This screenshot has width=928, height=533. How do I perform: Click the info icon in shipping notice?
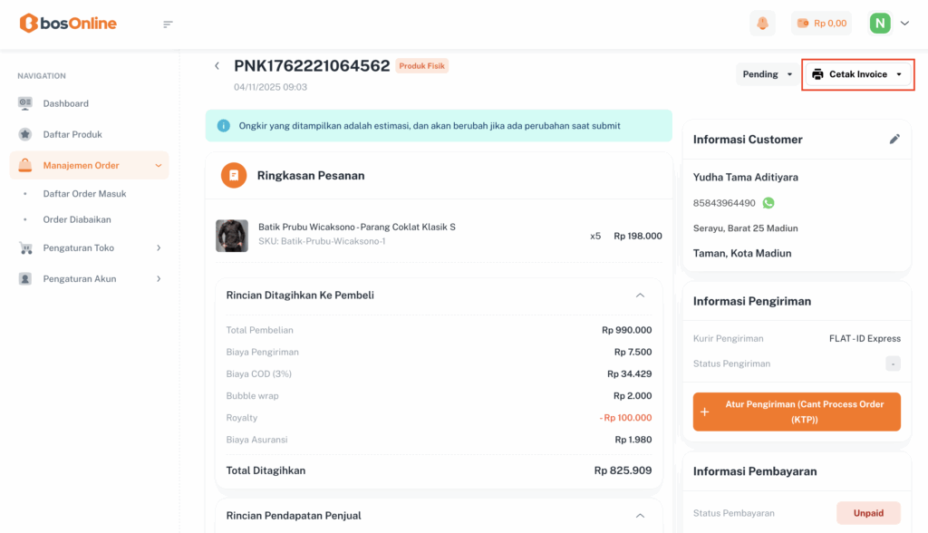point(223,126)
